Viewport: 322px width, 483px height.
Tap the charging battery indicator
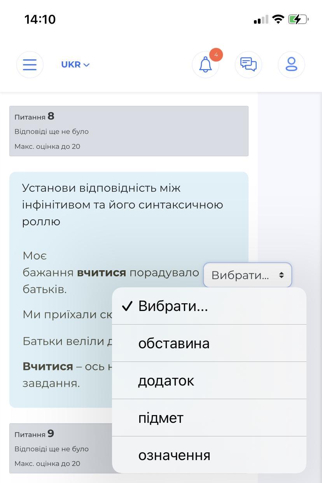click(x=298, y=19)
